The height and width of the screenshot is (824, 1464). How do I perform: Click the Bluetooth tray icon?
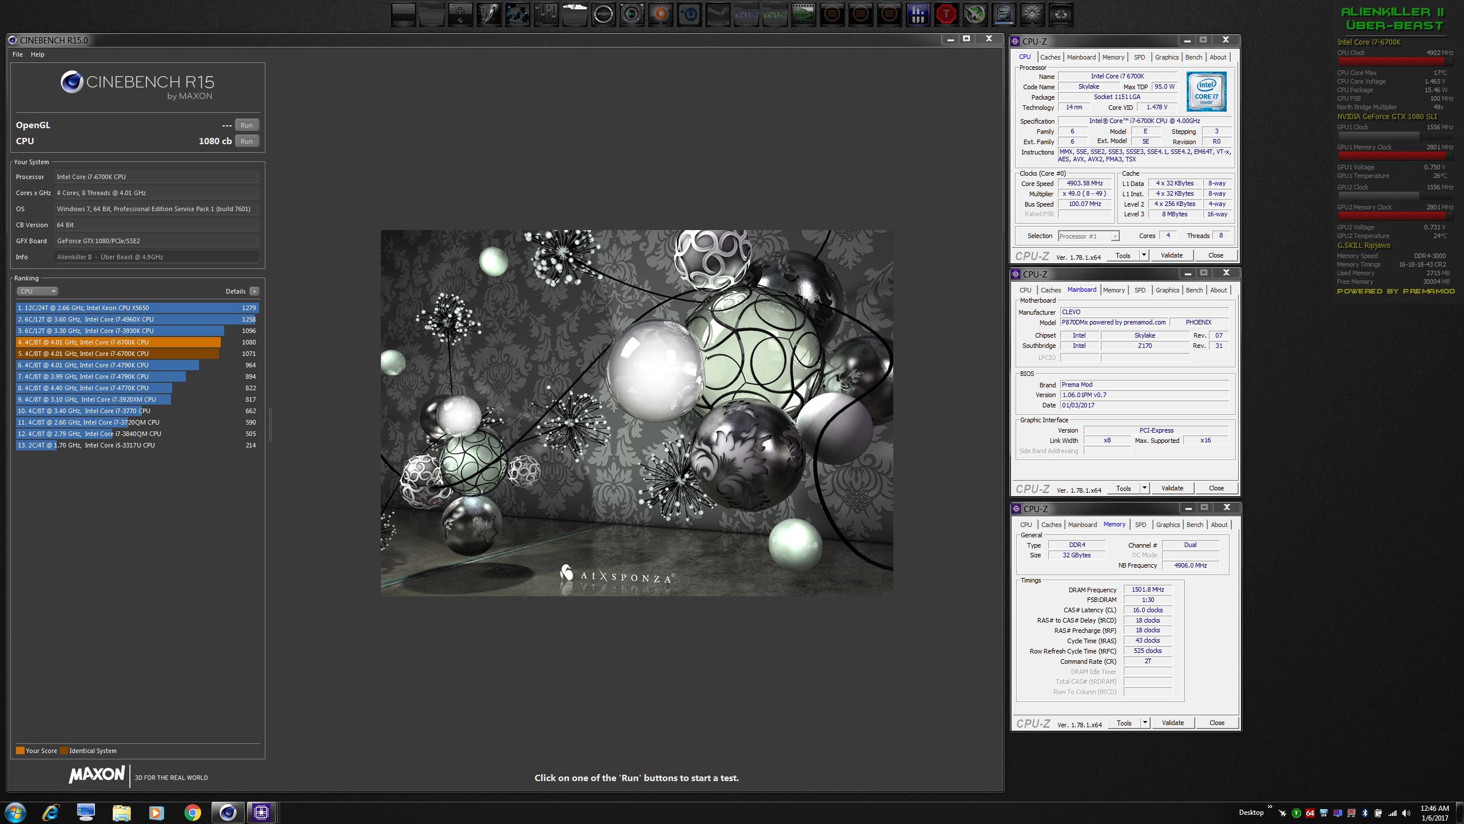(x=1364, y=813)
